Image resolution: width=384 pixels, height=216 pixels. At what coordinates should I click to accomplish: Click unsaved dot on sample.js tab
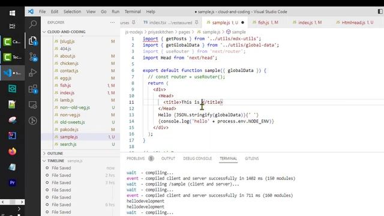242,23
